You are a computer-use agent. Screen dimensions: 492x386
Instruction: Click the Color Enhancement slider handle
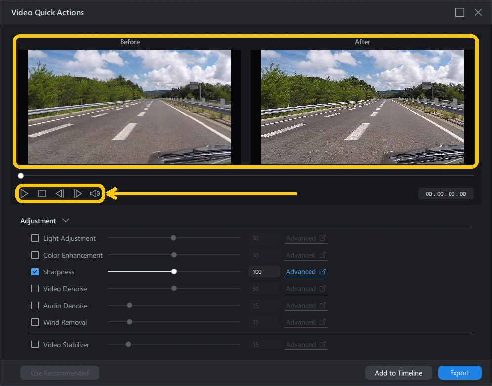(174, 255)
